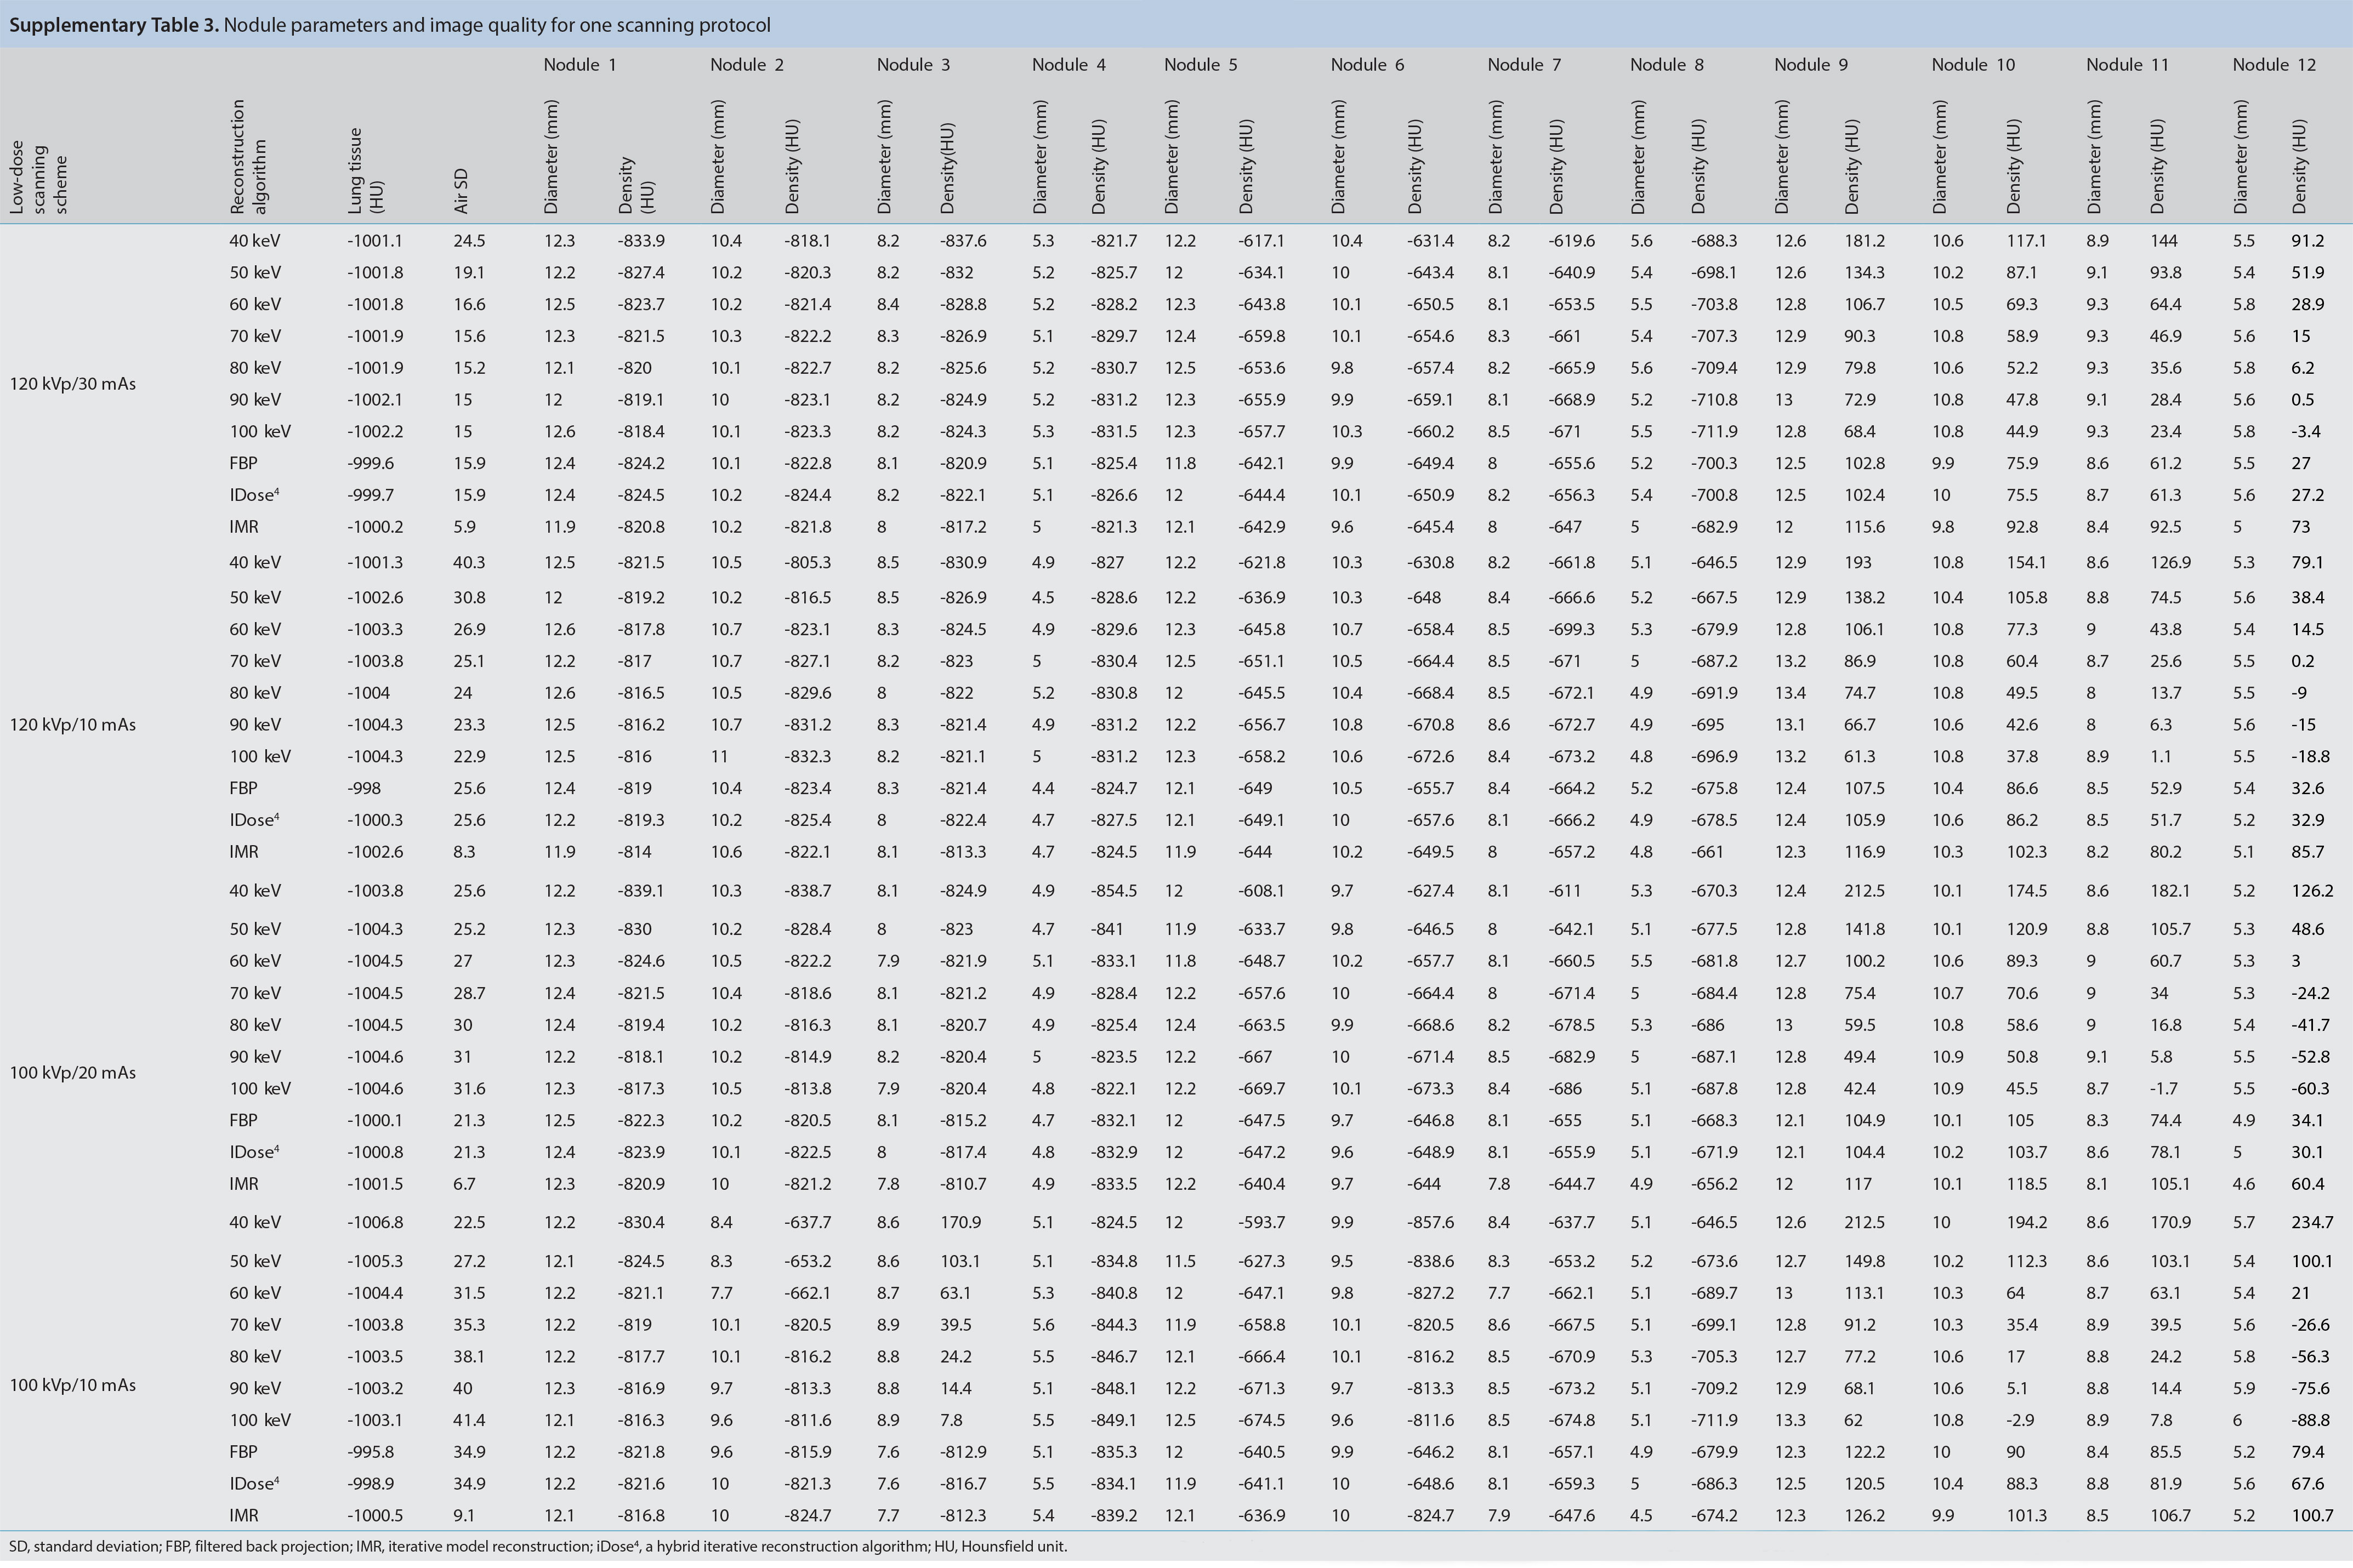Click Nodule 10 density "154.1"
2353x1568 pixels.
coord(2026,562)
